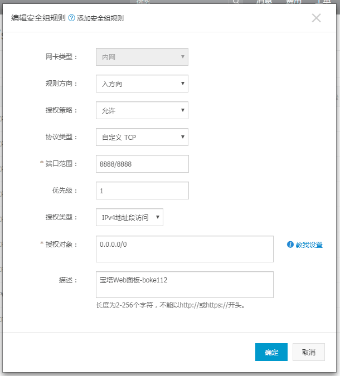This screenshot has width=340, height=376.
Task: Open the 协议类型 dropdown showing 自定义 TCP
Action: 142,137
